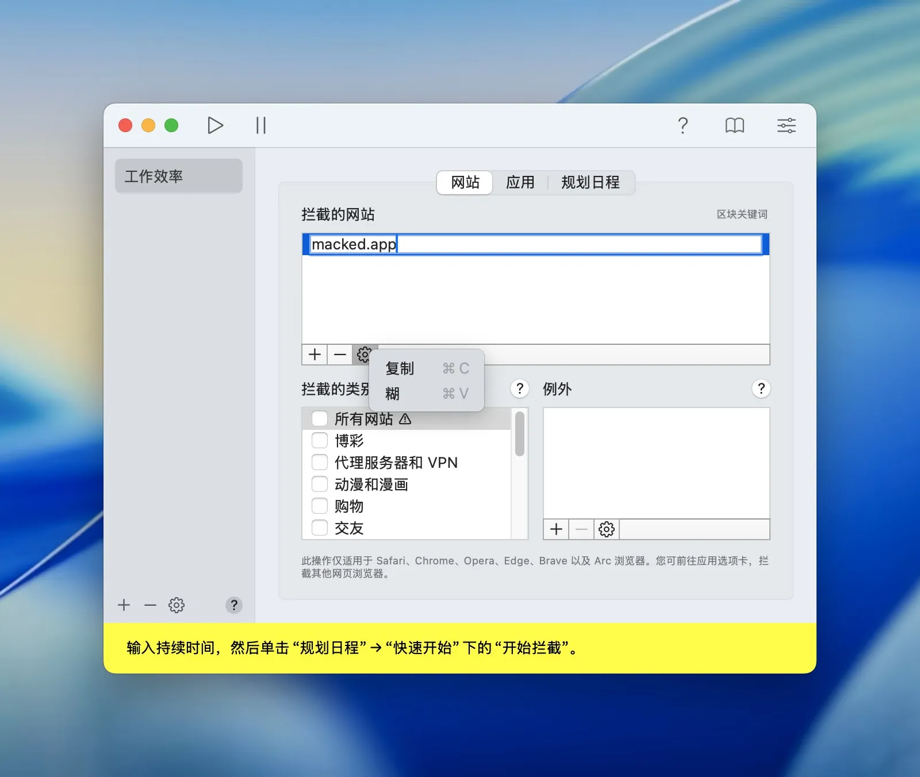Choose the paste ⌘V menu entry

coord(427,394)
